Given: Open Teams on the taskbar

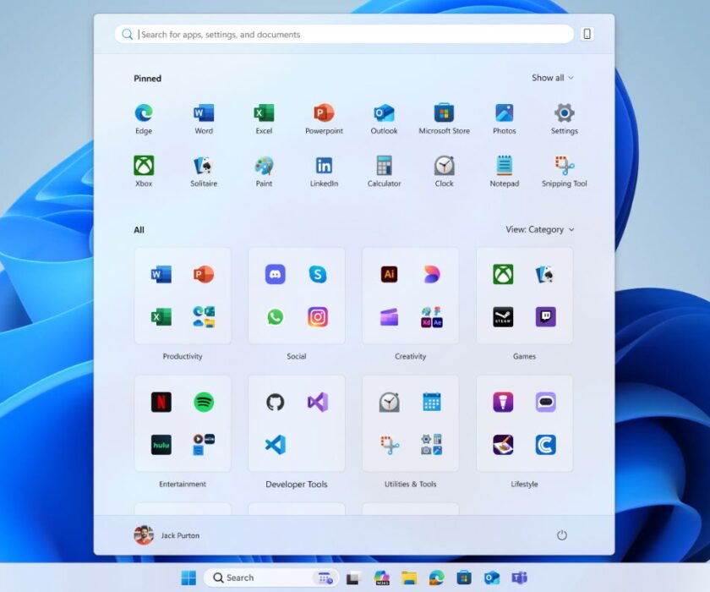Looking at the screenshot, I should pos(519,578).
